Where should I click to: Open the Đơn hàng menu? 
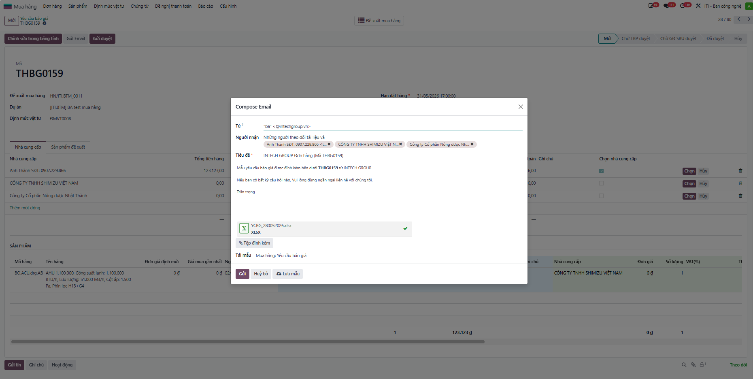pyautogui.click(x=52, y=6)
